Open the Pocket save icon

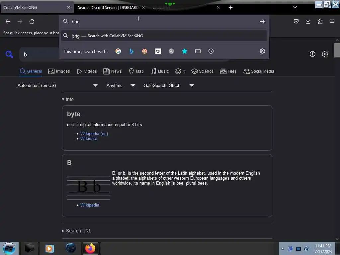296,21
